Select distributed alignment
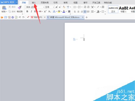 click(88, 12)
